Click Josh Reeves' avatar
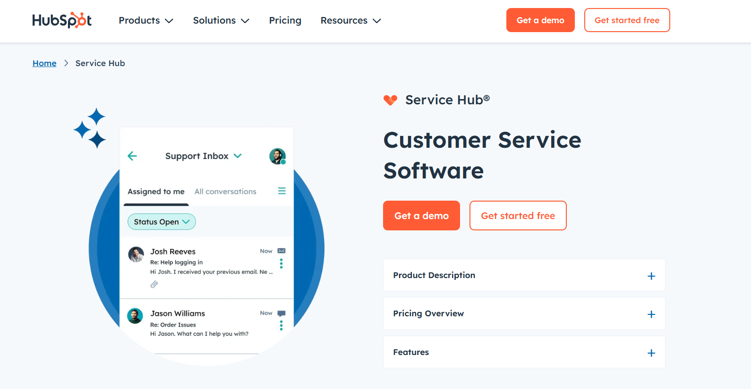This screenshot has width=751, height=389. 136,254
